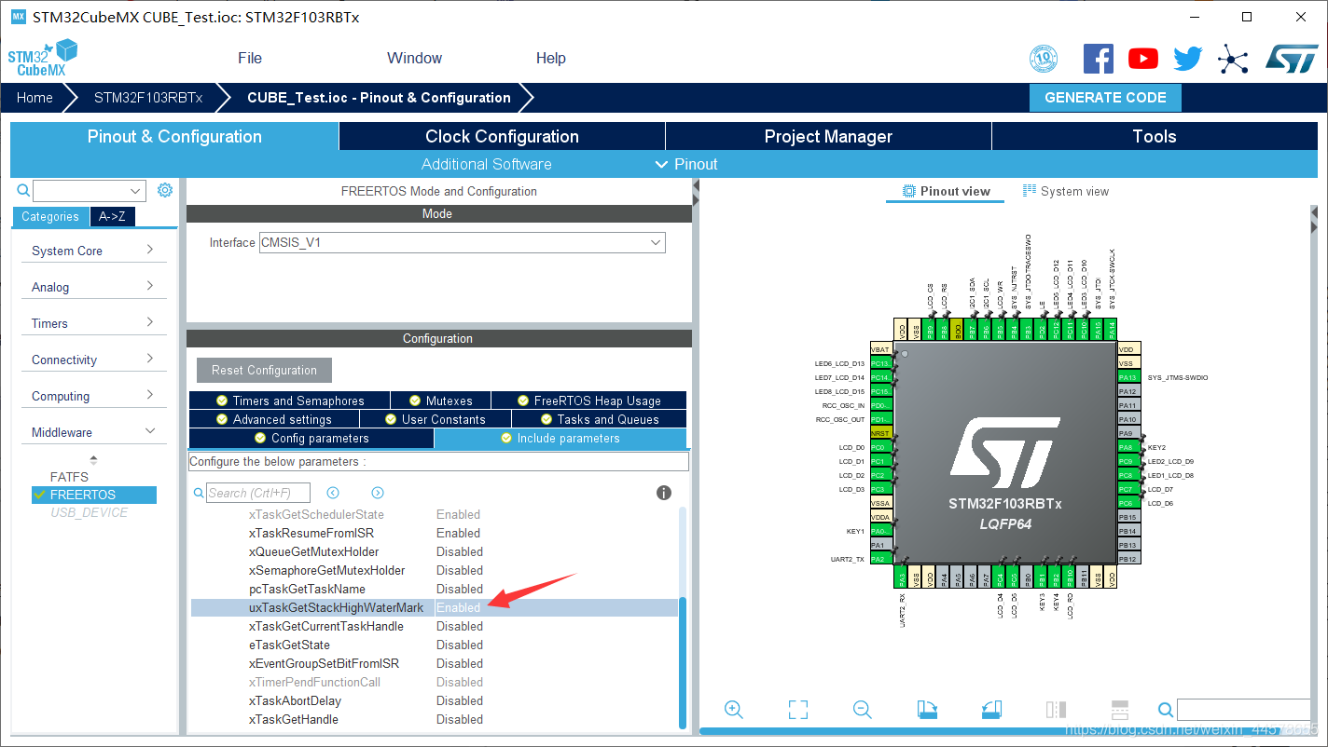
Task: Open the Pinout dropdown menu
Action: pos(686,164)
